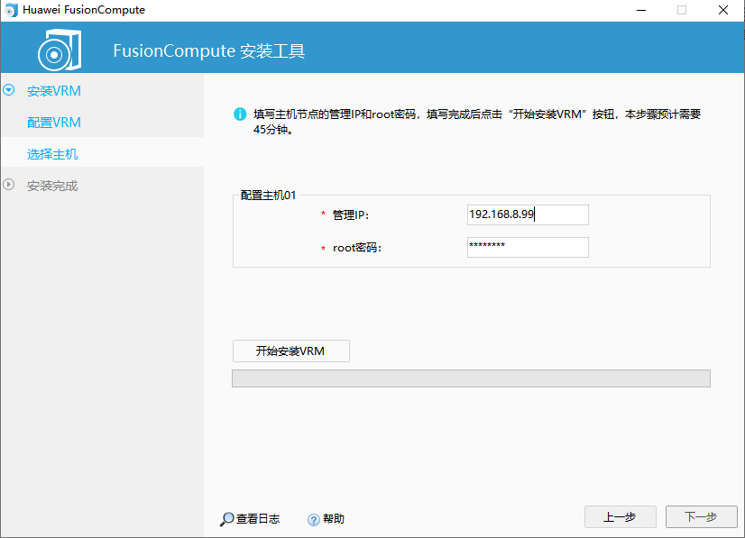The width and height of the screenshot is (745, 538).
Task: Click the 上一步 button
Action: 621,516
